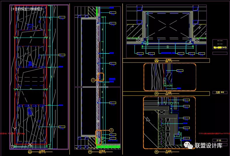Click the UCS X-axis marker
This screenshot has height=156, width=230.
(30, 144)
